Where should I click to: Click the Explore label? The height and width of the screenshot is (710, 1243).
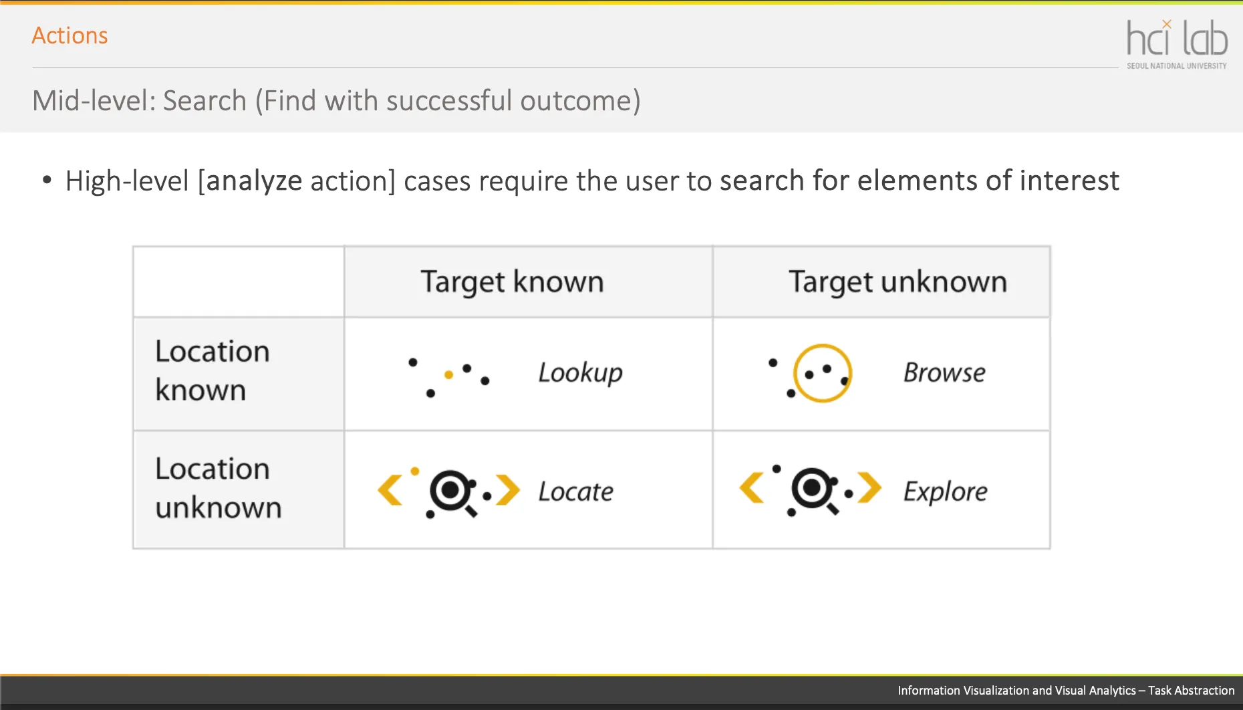945,492
